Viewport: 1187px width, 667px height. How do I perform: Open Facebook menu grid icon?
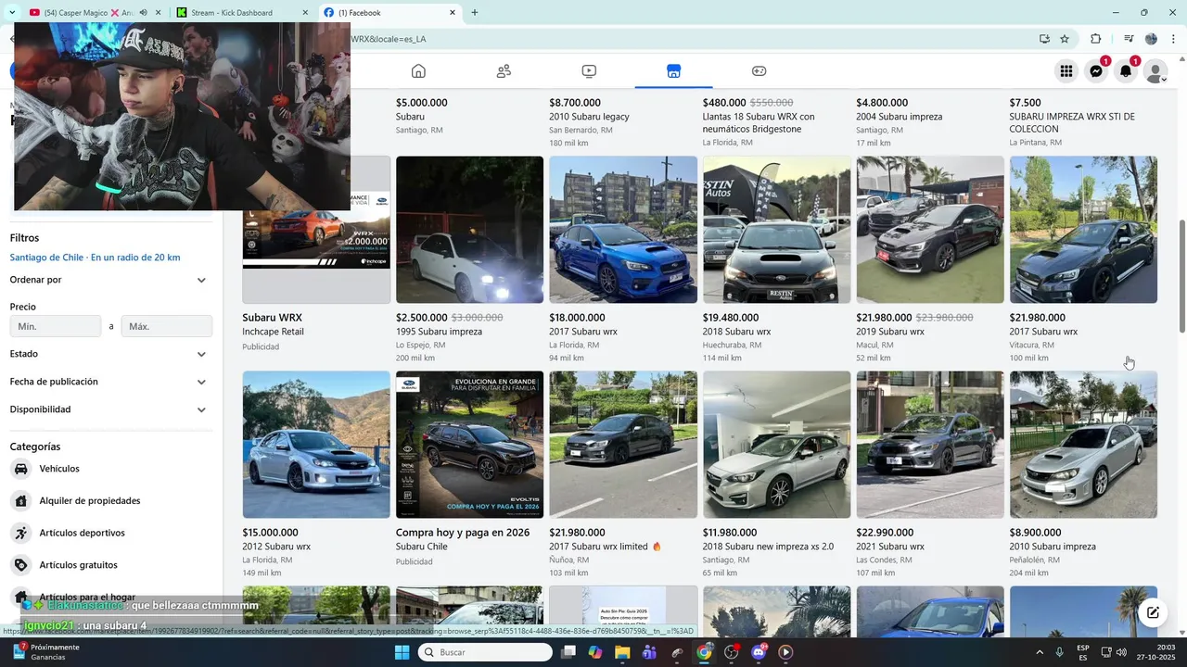point(1066,71)
